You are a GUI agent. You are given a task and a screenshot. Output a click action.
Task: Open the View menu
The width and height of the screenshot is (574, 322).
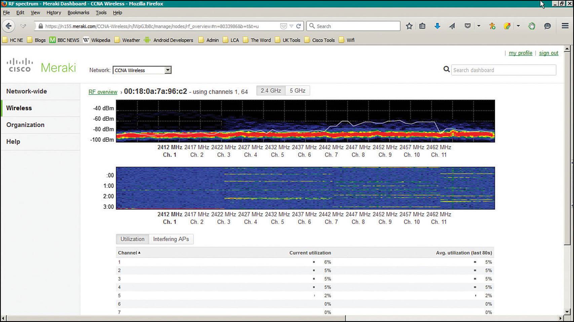coord(35,12)
